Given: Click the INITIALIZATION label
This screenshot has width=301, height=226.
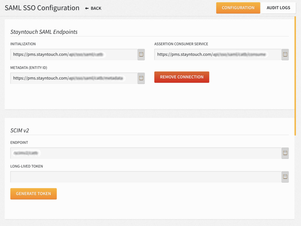Looking at the screenshot, I should [23, 44].
